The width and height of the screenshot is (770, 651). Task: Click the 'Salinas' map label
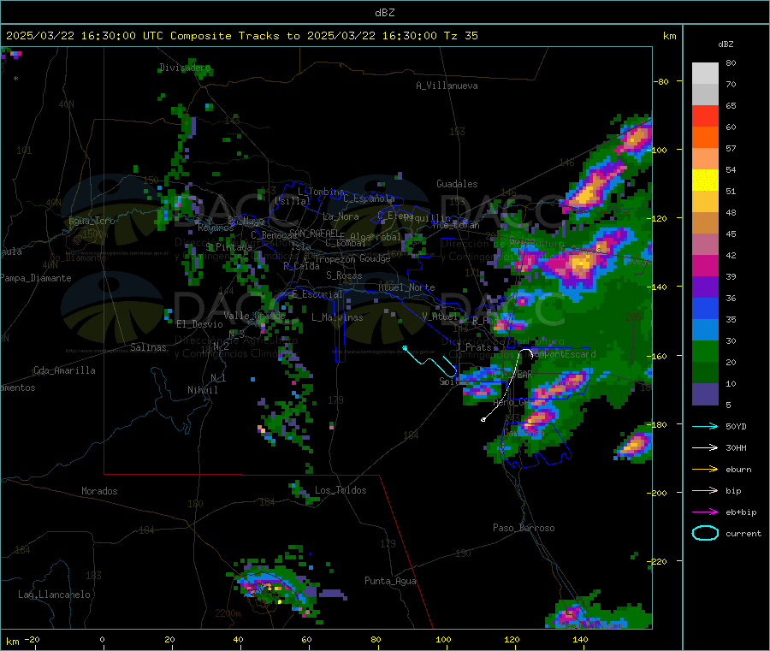tap(148, 347)
